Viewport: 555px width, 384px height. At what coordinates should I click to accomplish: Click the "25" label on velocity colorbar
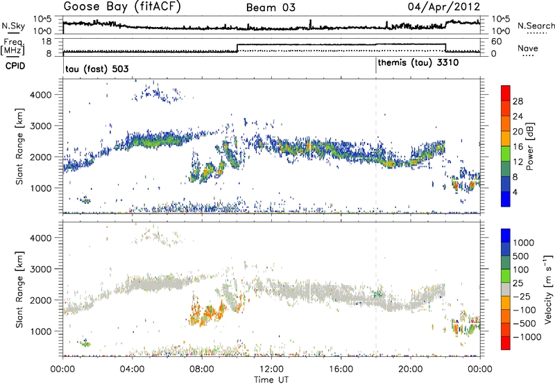[518, 283]
